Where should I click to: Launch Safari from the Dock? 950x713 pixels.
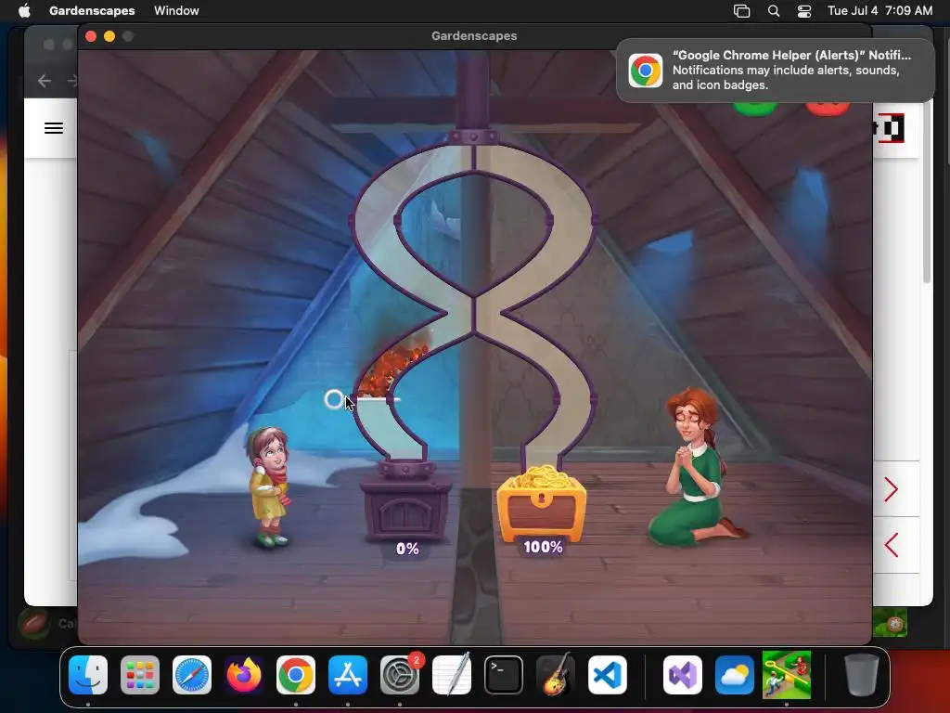pyautogui.click(x=192, y=674)
